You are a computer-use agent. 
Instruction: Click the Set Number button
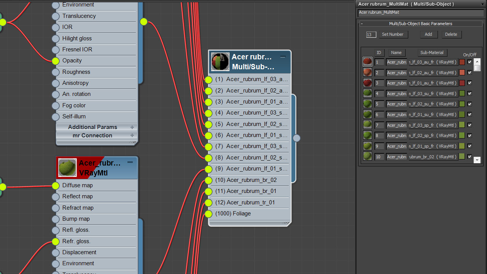393,34
